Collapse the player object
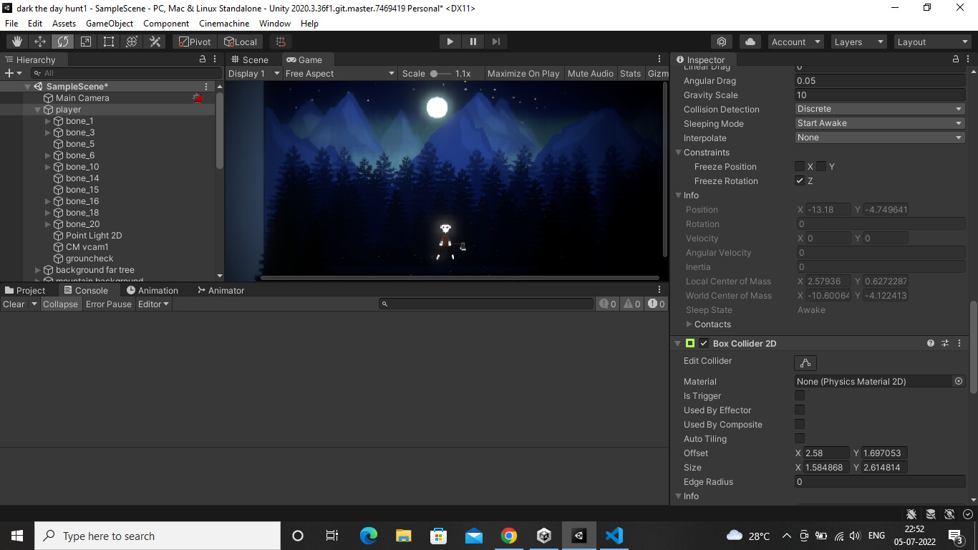This screenshot has width=978, height=550. (x=37, y=110)
